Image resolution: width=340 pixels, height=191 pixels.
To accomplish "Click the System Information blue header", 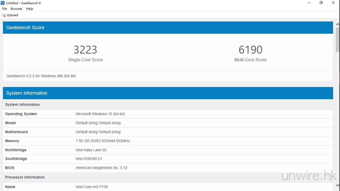I will pos(168,93).
